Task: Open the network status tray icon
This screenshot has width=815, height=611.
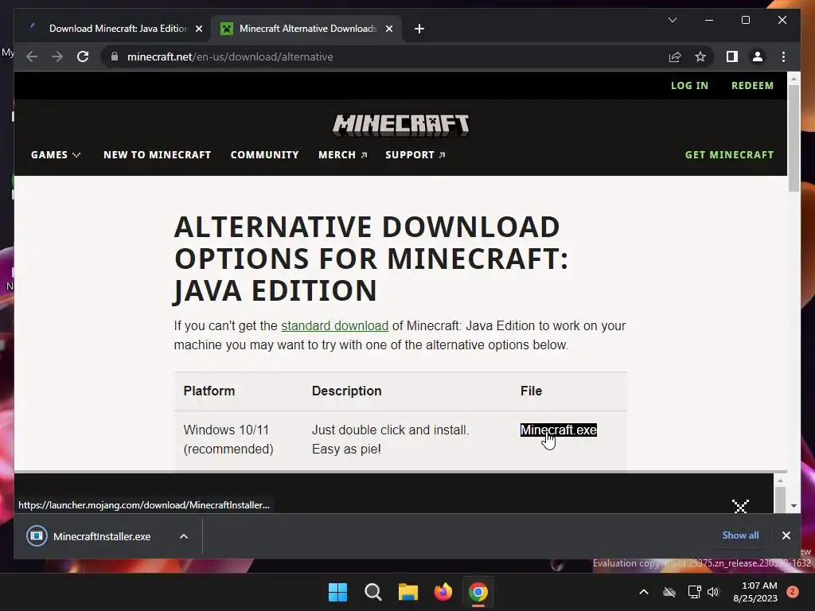Action: click(x=694, y=592)
